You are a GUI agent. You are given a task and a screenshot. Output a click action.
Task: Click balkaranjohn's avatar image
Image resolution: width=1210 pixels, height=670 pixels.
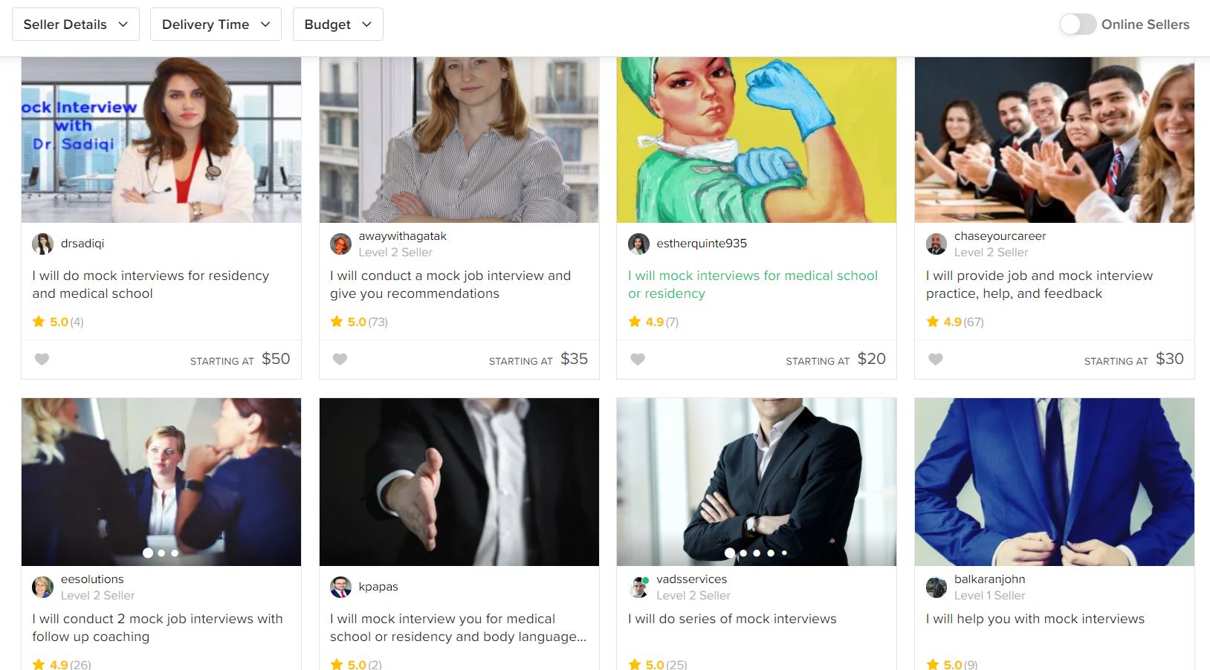[x=936, y=587]
